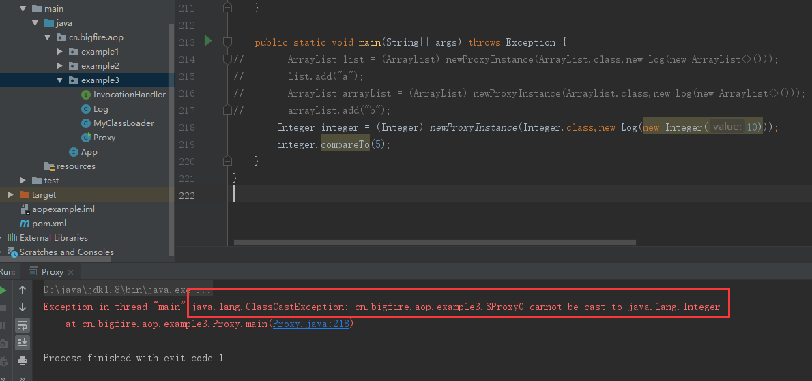Click the MyClassLoader class icon

(86, 123)
